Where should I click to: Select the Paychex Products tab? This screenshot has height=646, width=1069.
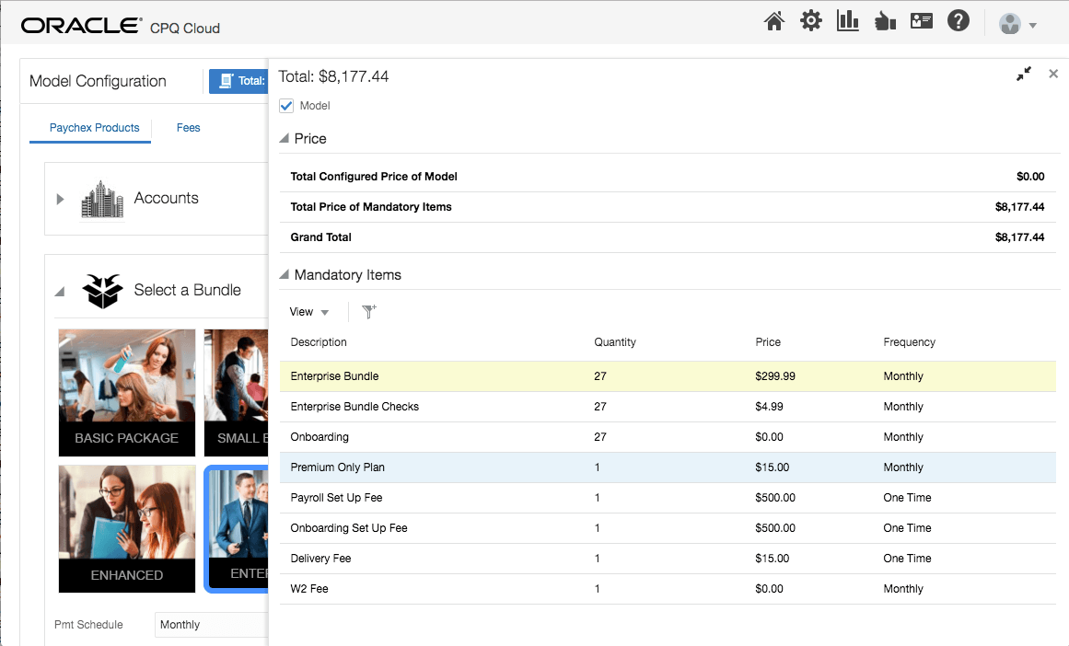click(x=94, y=128)
